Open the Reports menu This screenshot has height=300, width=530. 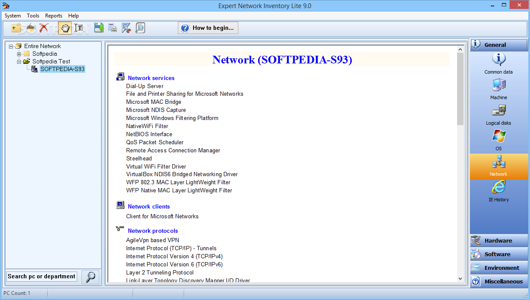(x=54, y=16)
